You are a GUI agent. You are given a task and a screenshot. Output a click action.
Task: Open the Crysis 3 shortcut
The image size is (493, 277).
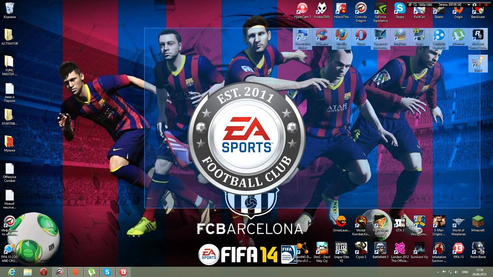pyautogui.click(x=361, y=250)
